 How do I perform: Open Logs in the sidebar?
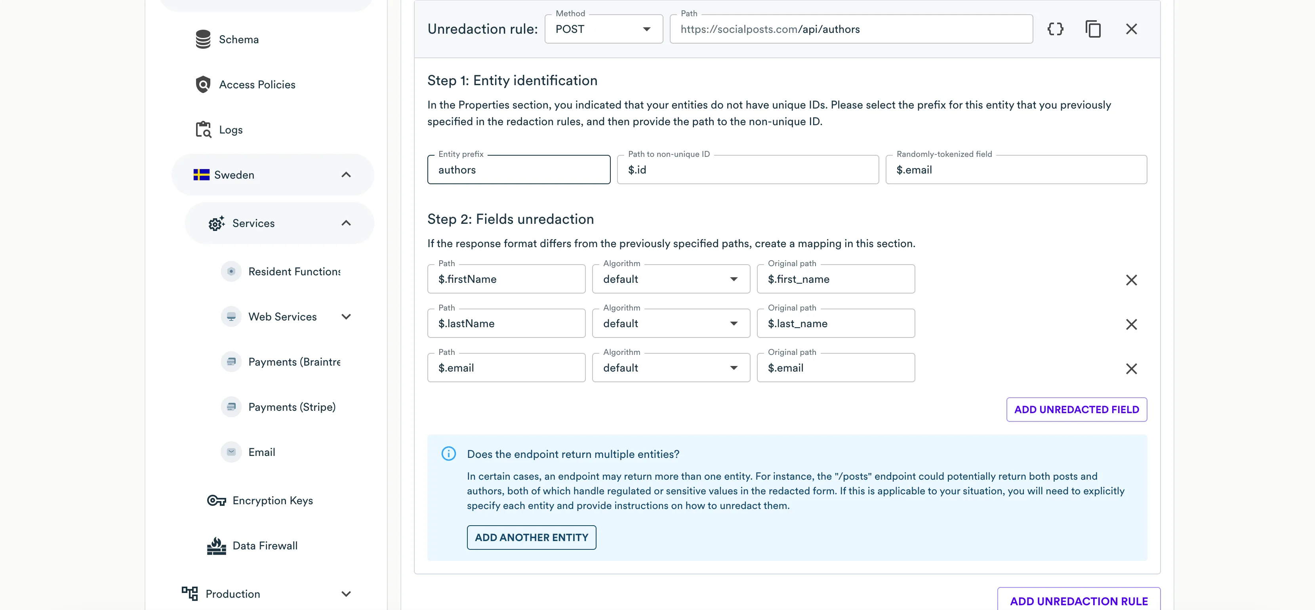pyautogui.click(x=231, y=130)
